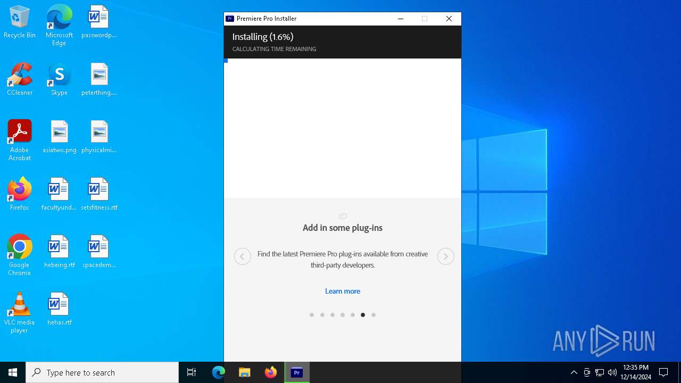Open the VLC media player shortcut
This screenshot has width=681, height=383.
20,313
